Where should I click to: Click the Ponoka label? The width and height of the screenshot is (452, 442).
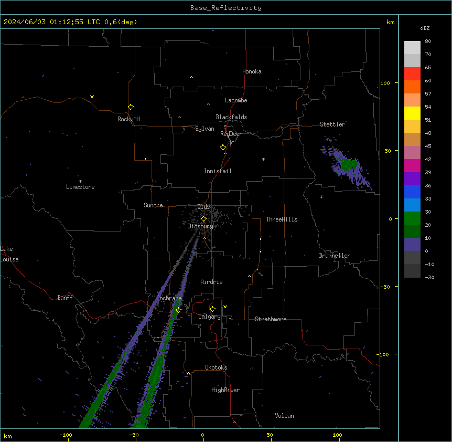(252, 71)
